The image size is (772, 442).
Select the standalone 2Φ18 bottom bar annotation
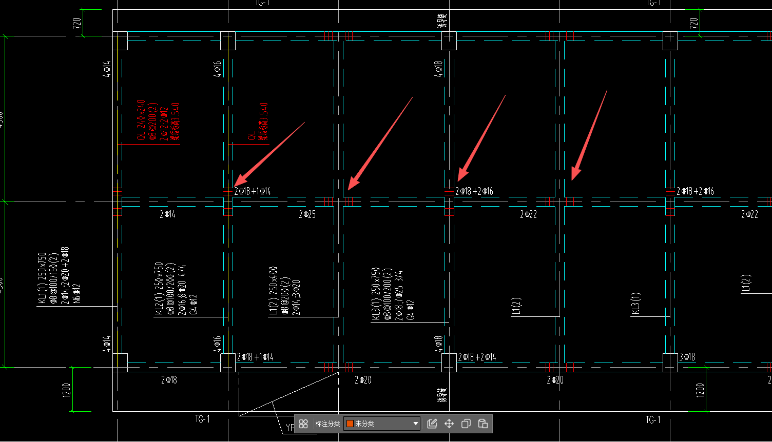click(169, 380)
